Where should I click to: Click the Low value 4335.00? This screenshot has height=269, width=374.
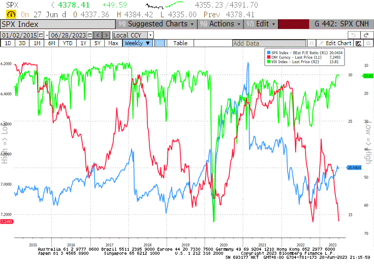(x=182, y=15)
